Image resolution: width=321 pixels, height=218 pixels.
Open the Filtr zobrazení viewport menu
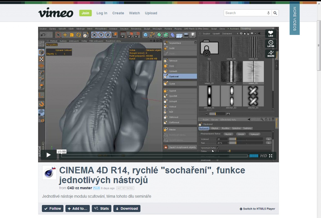tap(97, 41)
